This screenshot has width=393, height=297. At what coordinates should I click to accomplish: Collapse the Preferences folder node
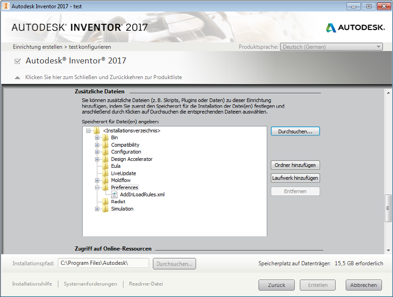[97, 188]
